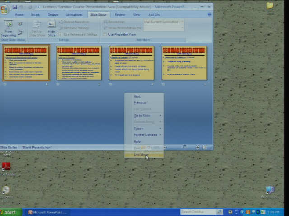The image size is (289, 216).
Task: Click the Rehearse Timings icon
Action: 60,28
